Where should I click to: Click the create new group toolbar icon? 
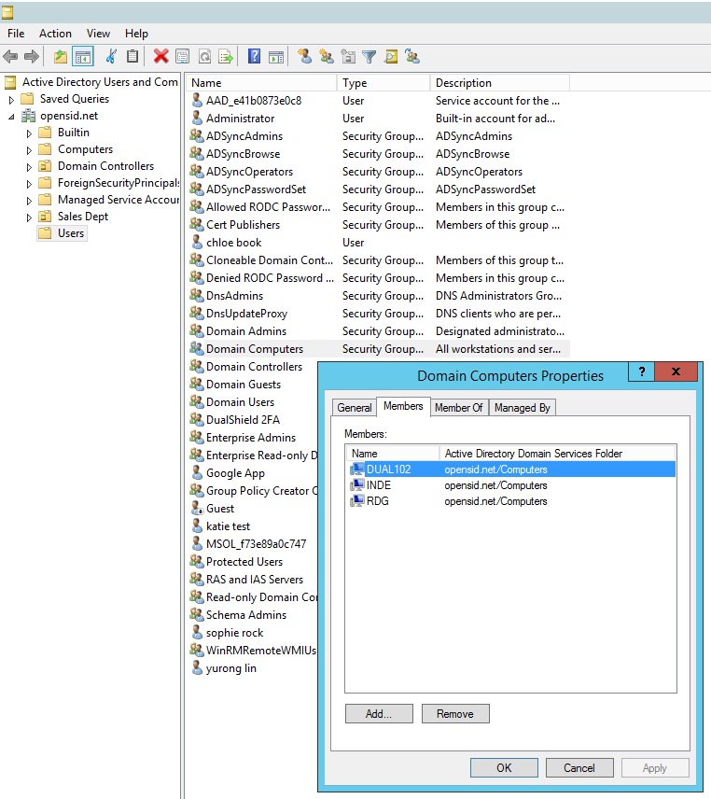pos(326,57)
